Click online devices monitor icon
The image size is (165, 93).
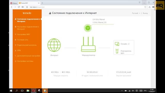(117, 44)
